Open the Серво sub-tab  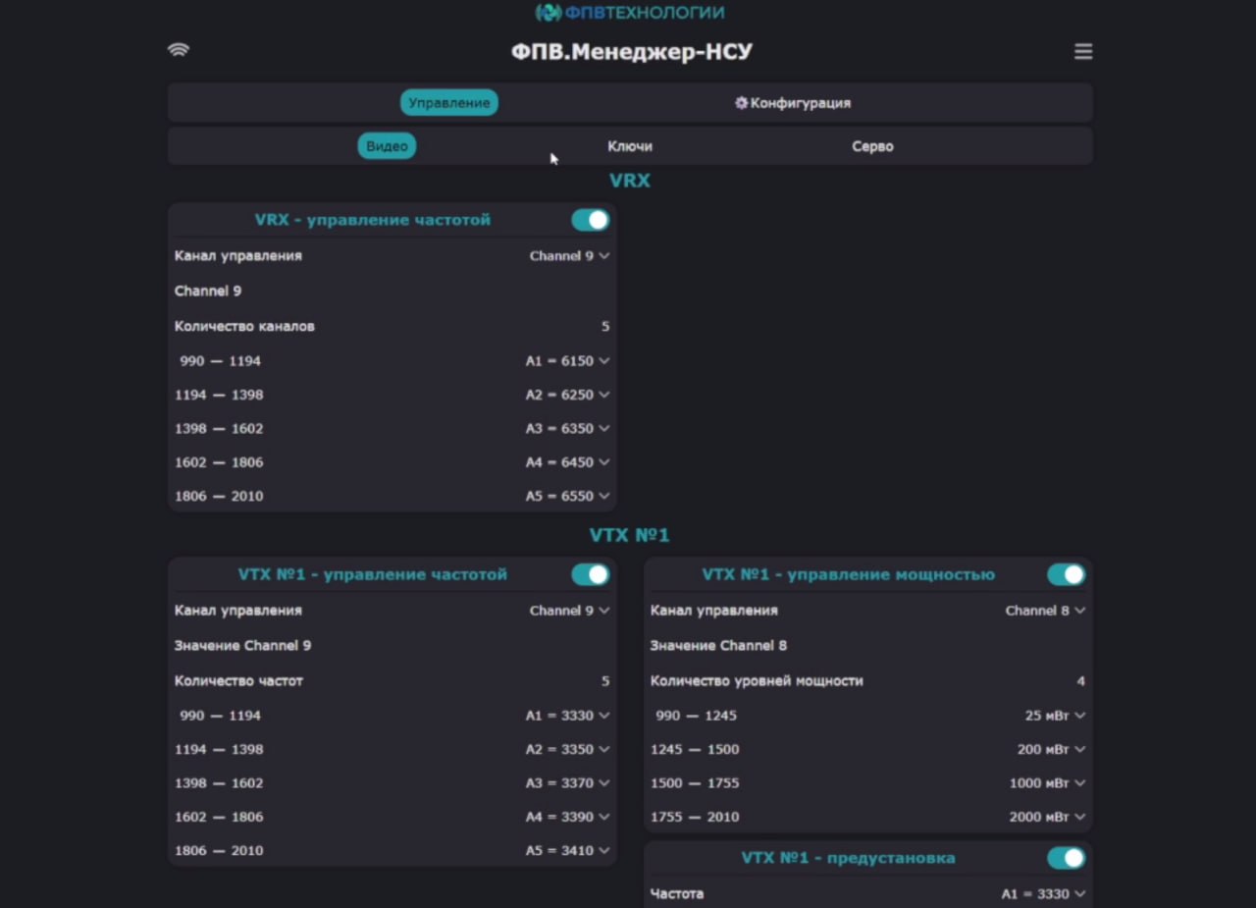click(872, 146)
